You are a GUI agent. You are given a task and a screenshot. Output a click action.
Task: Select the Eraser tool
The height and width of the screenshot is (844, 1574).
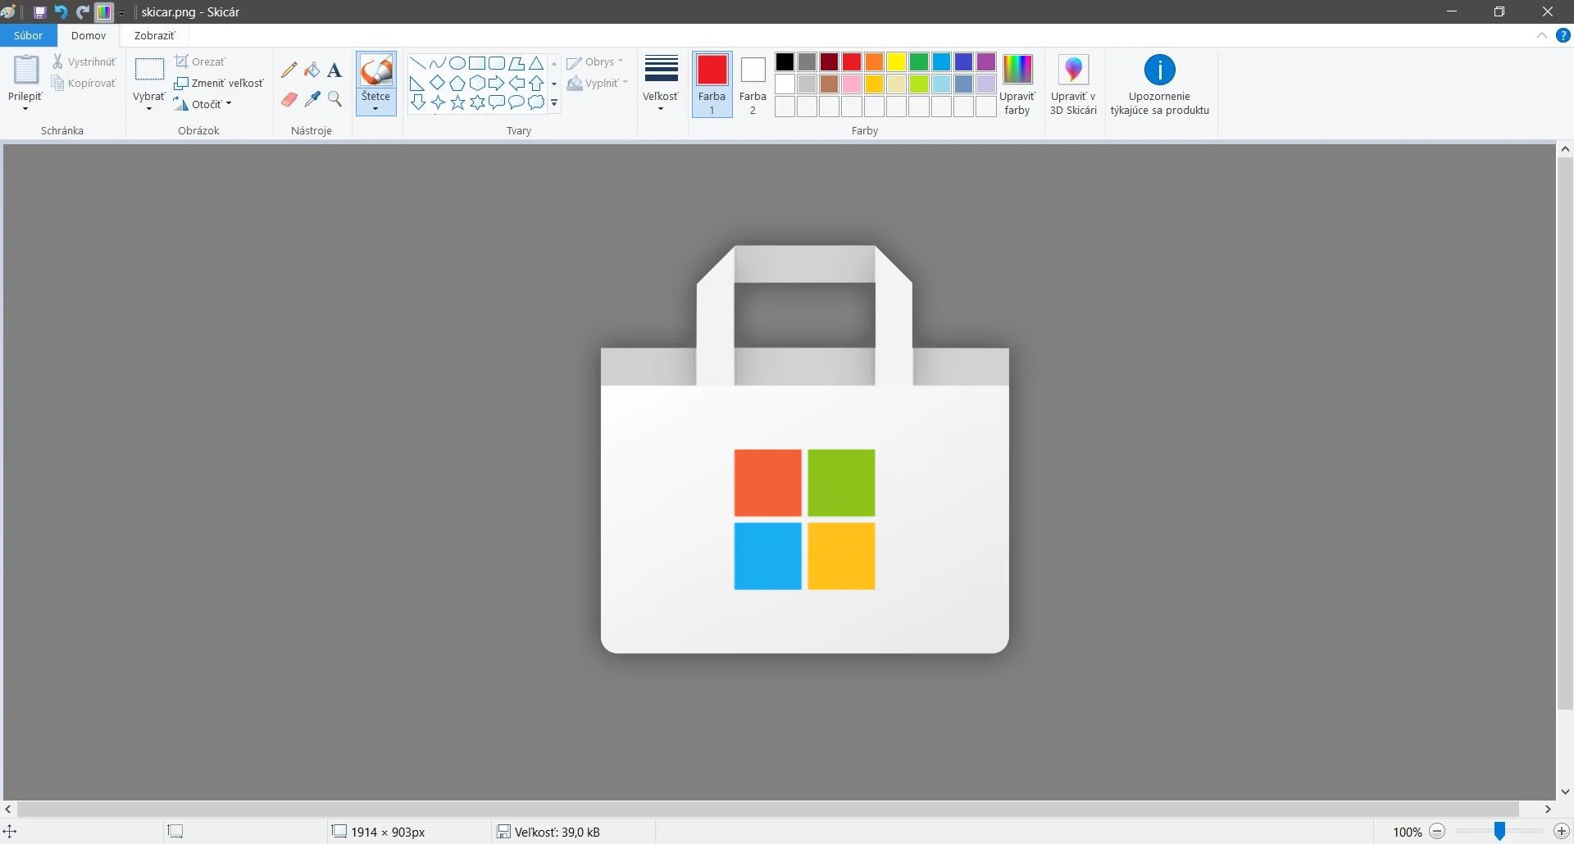(289, 99)
